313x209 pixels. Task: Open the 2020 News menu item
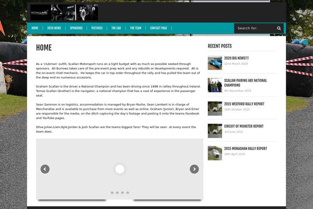(54, 28)
